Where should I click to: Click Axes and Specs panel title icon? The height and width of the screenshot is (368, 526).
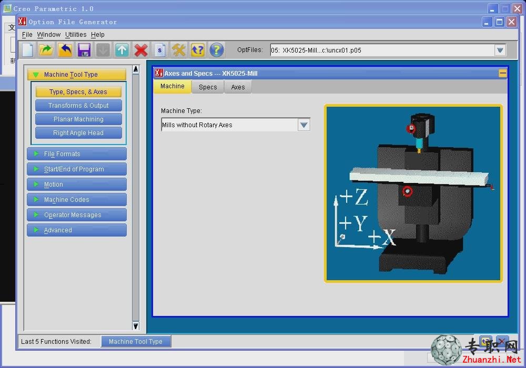point(159,73)
